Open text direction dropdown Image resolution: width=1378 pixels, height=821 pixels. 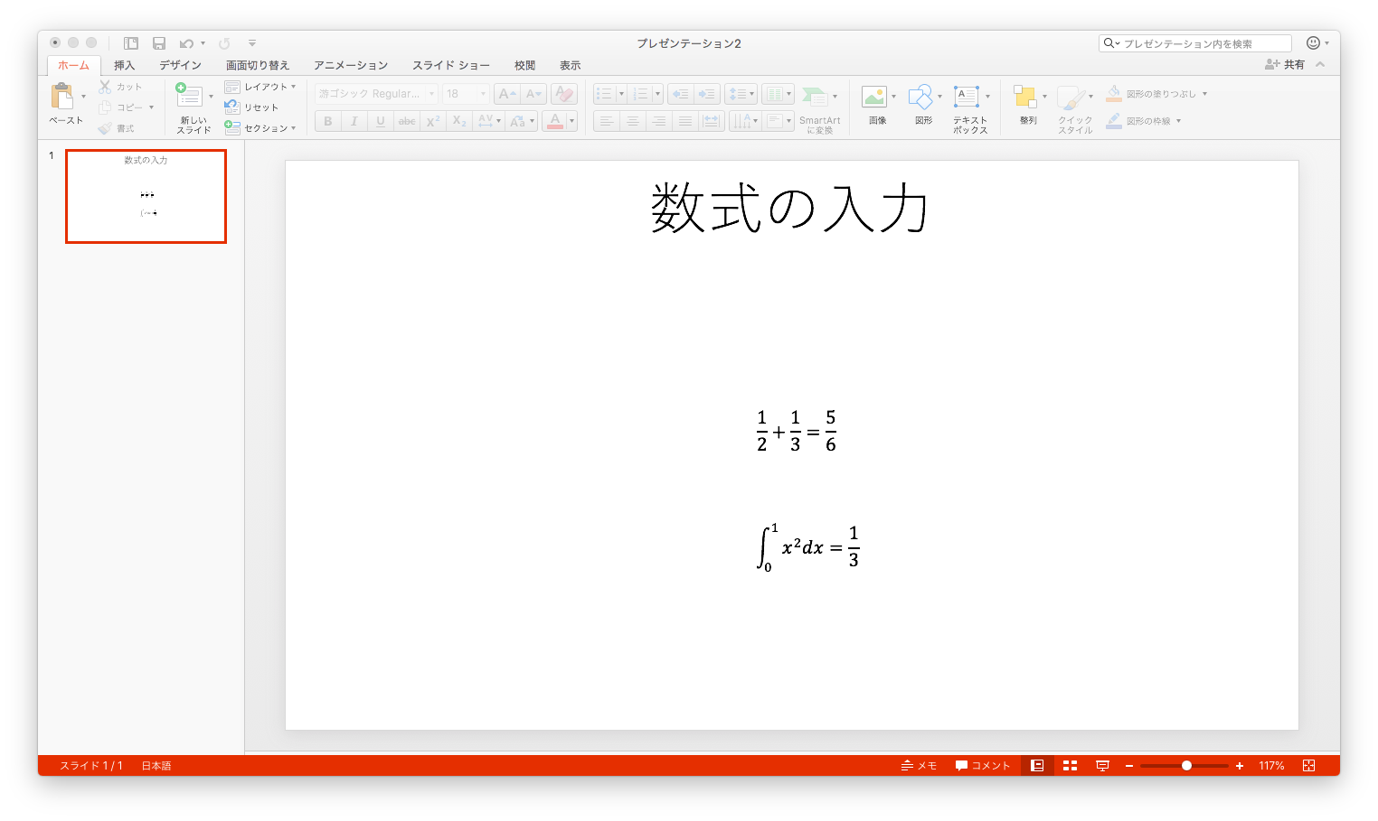pos(744,121)
